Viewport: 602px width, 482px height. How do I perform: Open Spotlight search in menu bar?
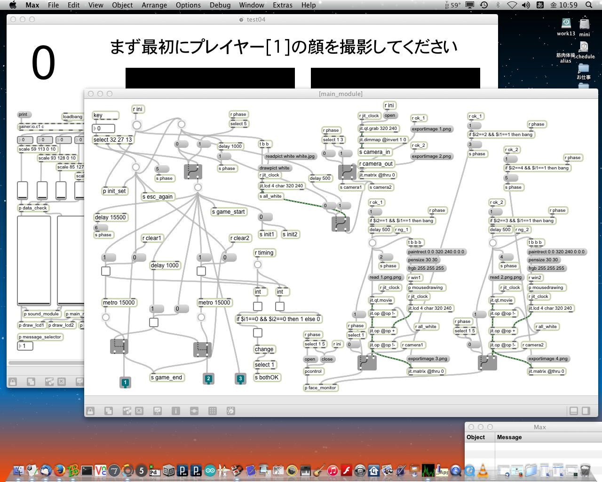[589, 5]
